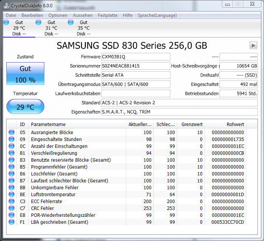Click the Drehzahl value field
The height and width of the screenshot is (241, 264).
(x=239, y=75)
